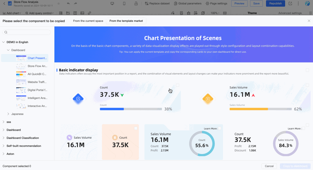The height and width of the screenshot is (170, 313).
Task: Switch to desktop preview layout icon
Action: point(112,3)
